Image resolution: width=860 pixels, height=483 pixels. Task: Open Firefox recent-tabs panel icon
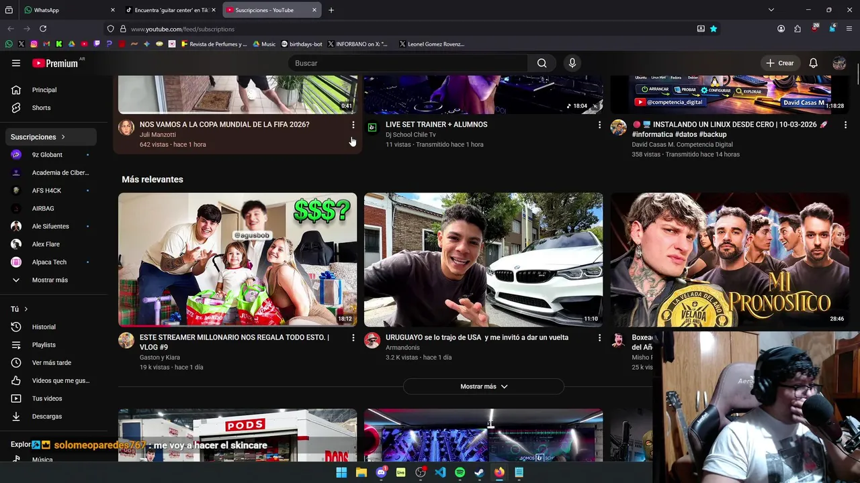click(x=9, y=10)
